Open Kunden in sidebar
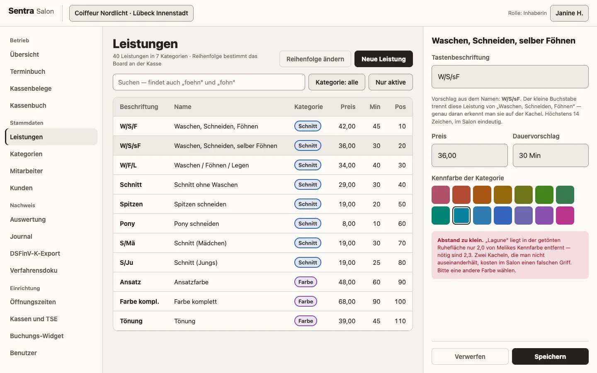 click(51, 188)
